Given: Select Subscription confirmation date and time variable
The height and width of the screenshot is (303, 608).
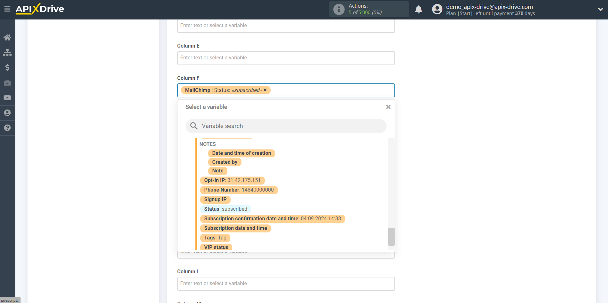Looking at the screenshot, I should 272,219.
